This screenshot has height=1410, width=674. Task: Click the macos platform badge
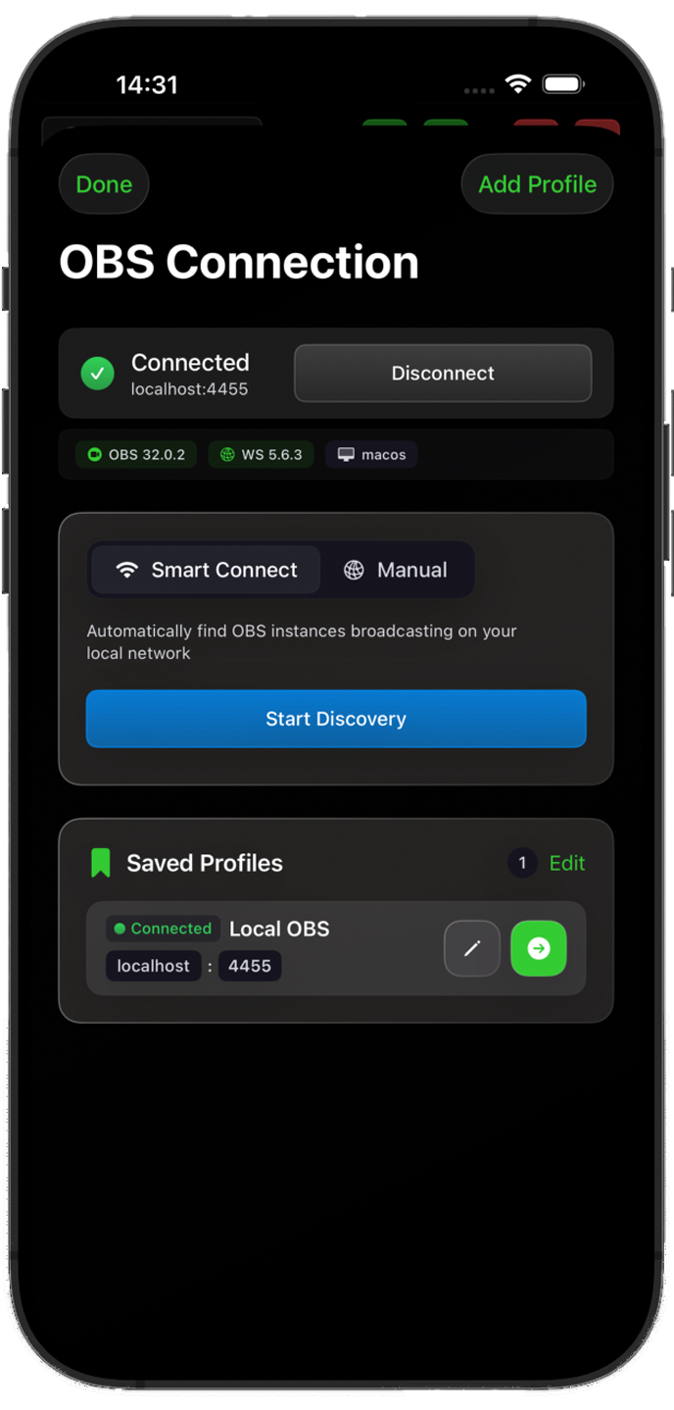click(x=371, y=455)
